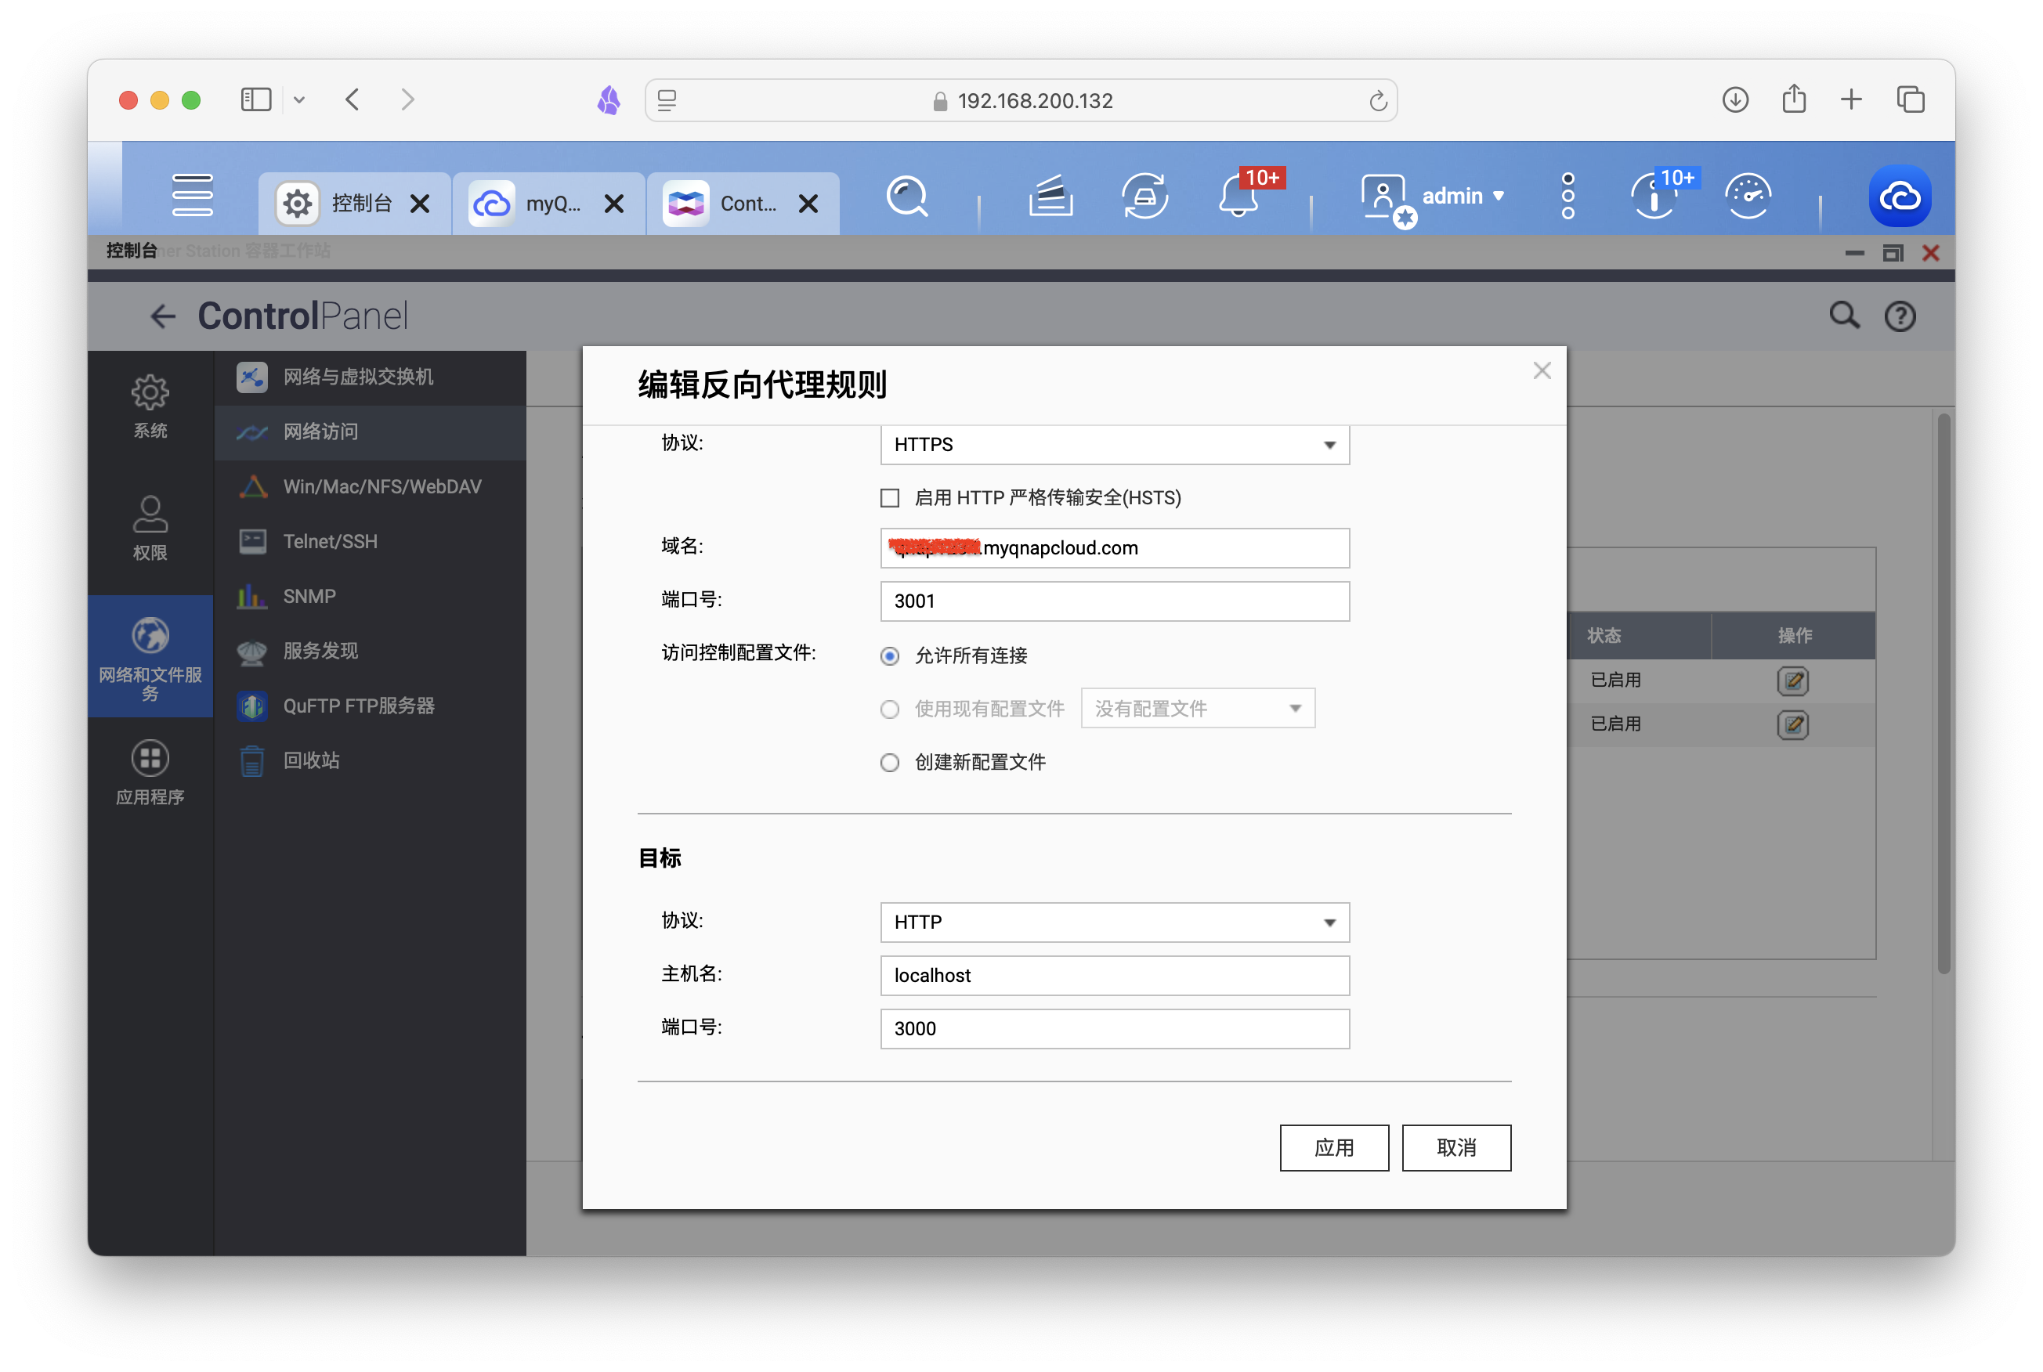Image resolution: width=2043 pixels, height=1372 pixels.
Task: Close the myQ... tab
Action: 614,204
